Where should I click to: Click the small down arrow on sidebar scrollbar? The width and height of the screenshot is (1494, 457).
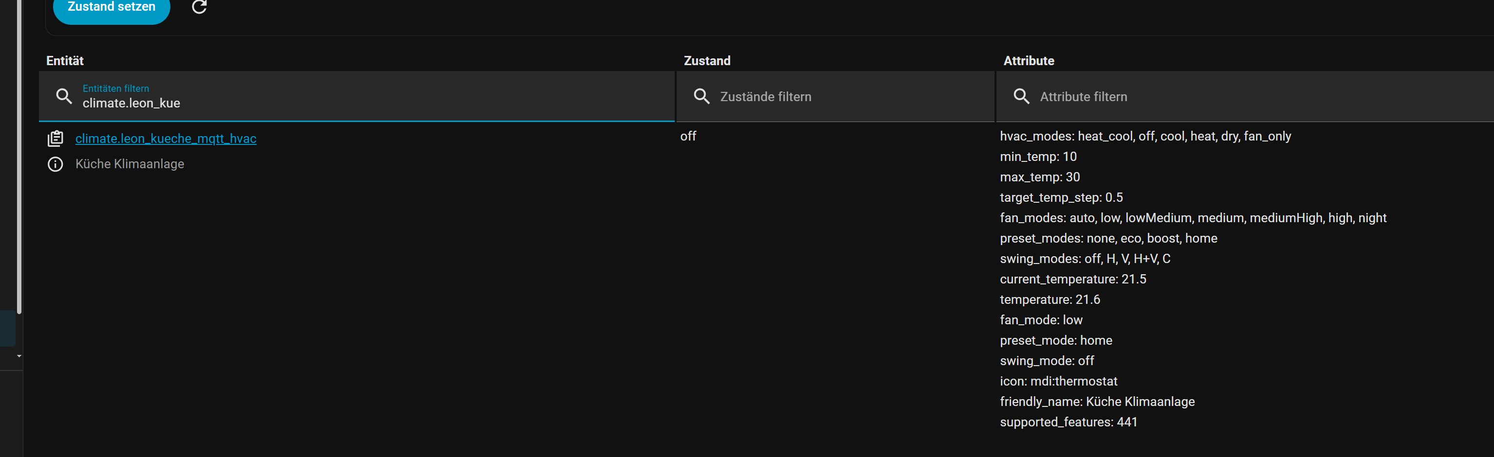pyautogui.click(x=19, y=356)
